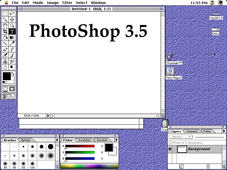Image resolution: width=227 pixels, height=170 pixels.
Task: Open the File menu
Action: [15, 3]
